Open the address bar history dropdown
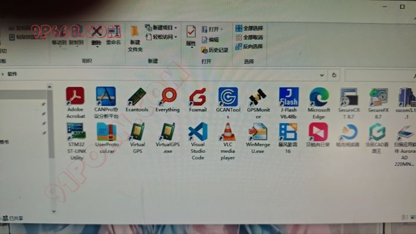The image size is (416, 234). 322,75
